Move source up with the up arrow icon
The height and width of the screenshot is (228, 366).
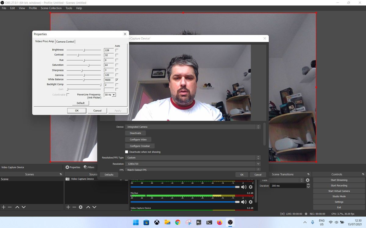pyautogui.click(x=88, y=207)
